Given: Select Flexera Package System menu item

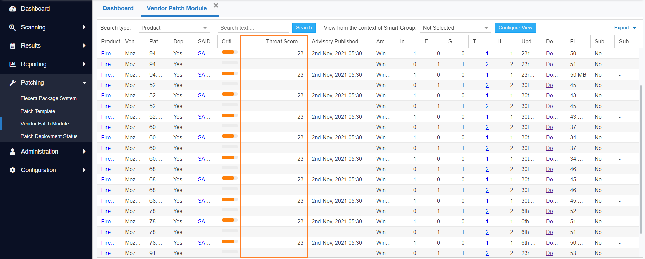Looking at the screenshot, I should tap(48, 98).
